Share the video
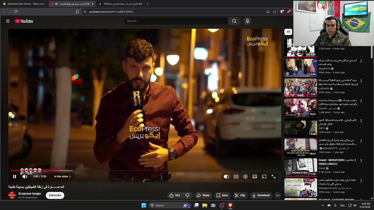The height and width of the screenshot is (210, 374). pyautogui.click(x=203, y=195)
